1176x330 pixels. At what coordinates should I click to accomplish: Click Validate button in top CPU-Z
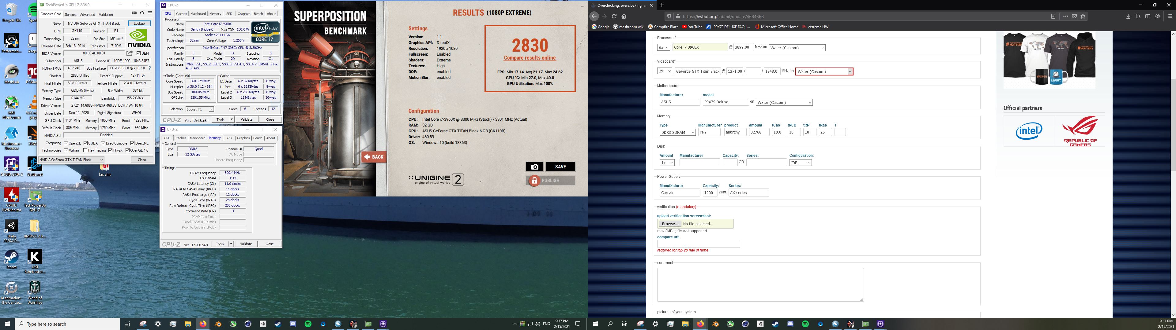tap(247, 119)
